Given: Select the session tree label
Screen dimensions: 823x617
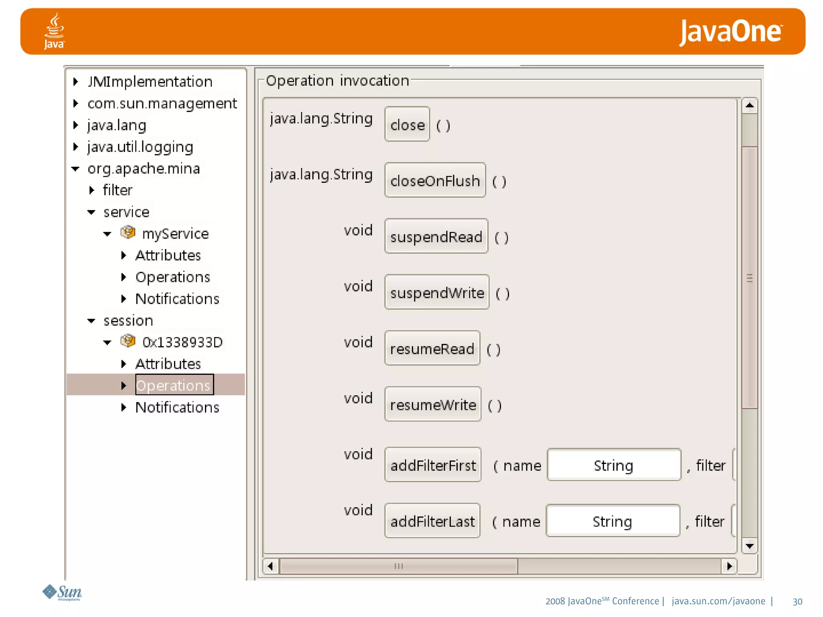Looking at the screenshot, I should pos(128,321).
